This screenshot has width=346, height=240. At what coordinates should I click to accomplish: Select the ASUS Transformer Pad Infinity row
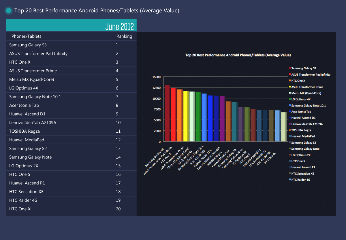(71, 54)
